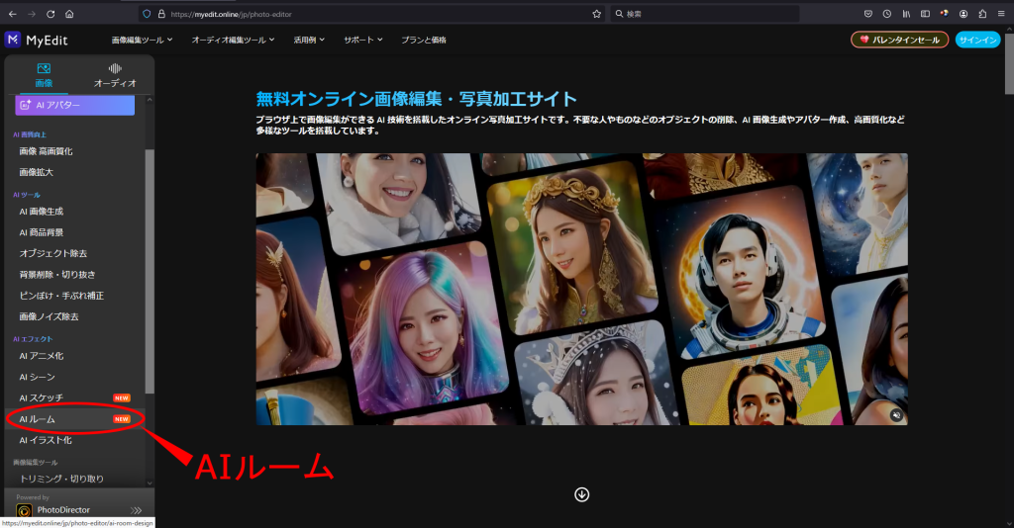The image size is (1014, 528).
Task: Open the browser hamburger menu
Action: pos(1001,14)
